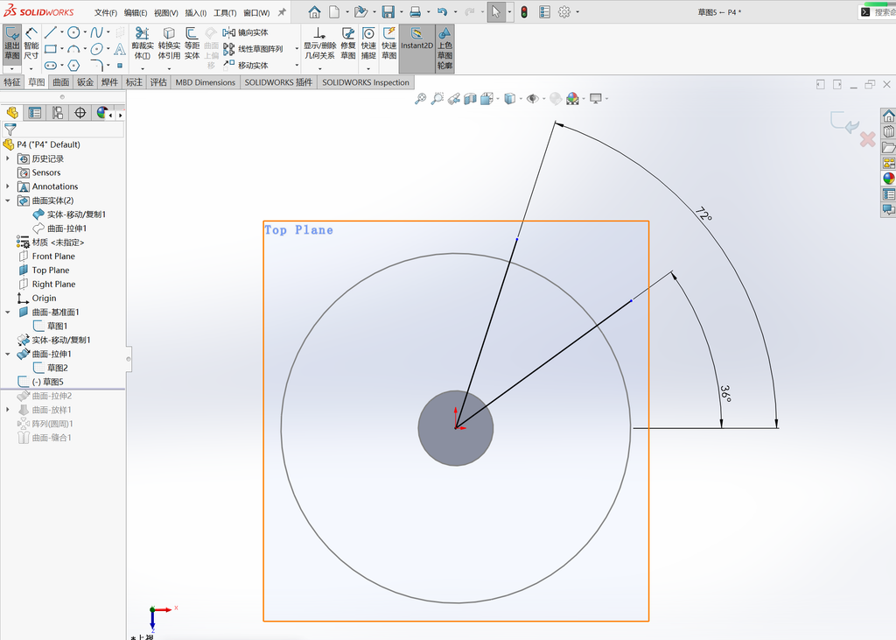This screenshot has width=896, height=640.
Task: Open the dropdown under 显示/删除几何关系
Action: (x=319, y=68)
